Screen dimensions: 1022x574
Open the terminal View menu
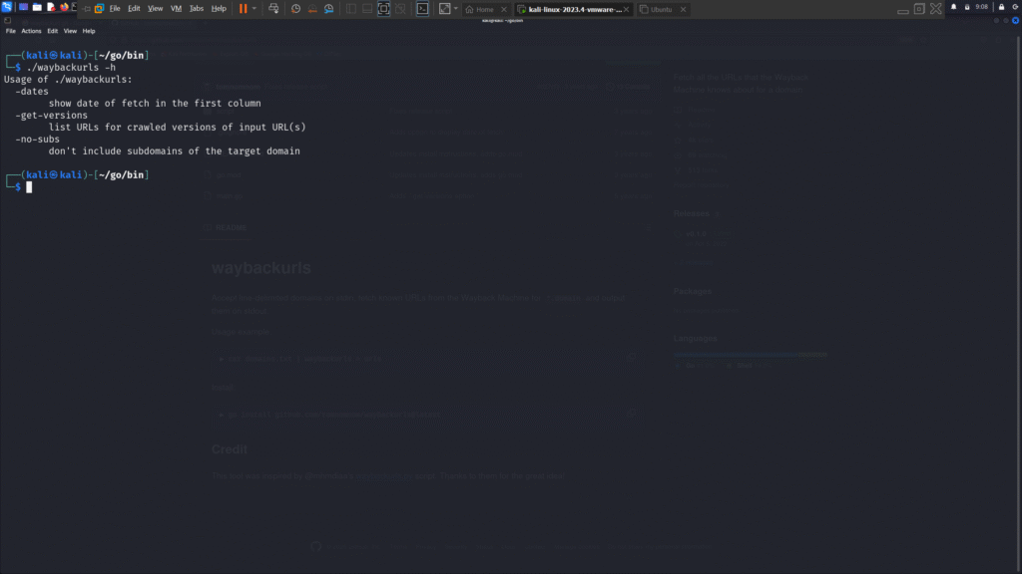(x=70, y=31)
